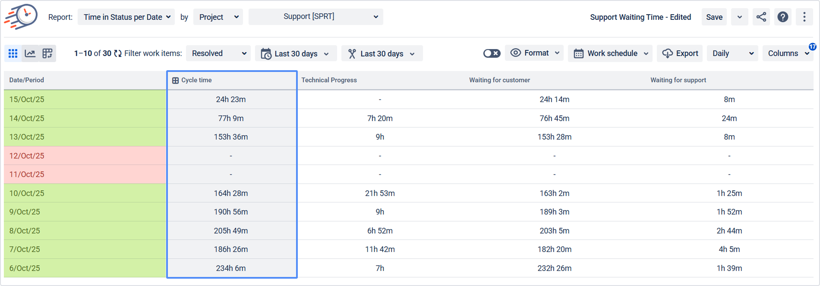Open the Daily granularity dropdown
Screen dimensions: 820x286
click(732, 53)
